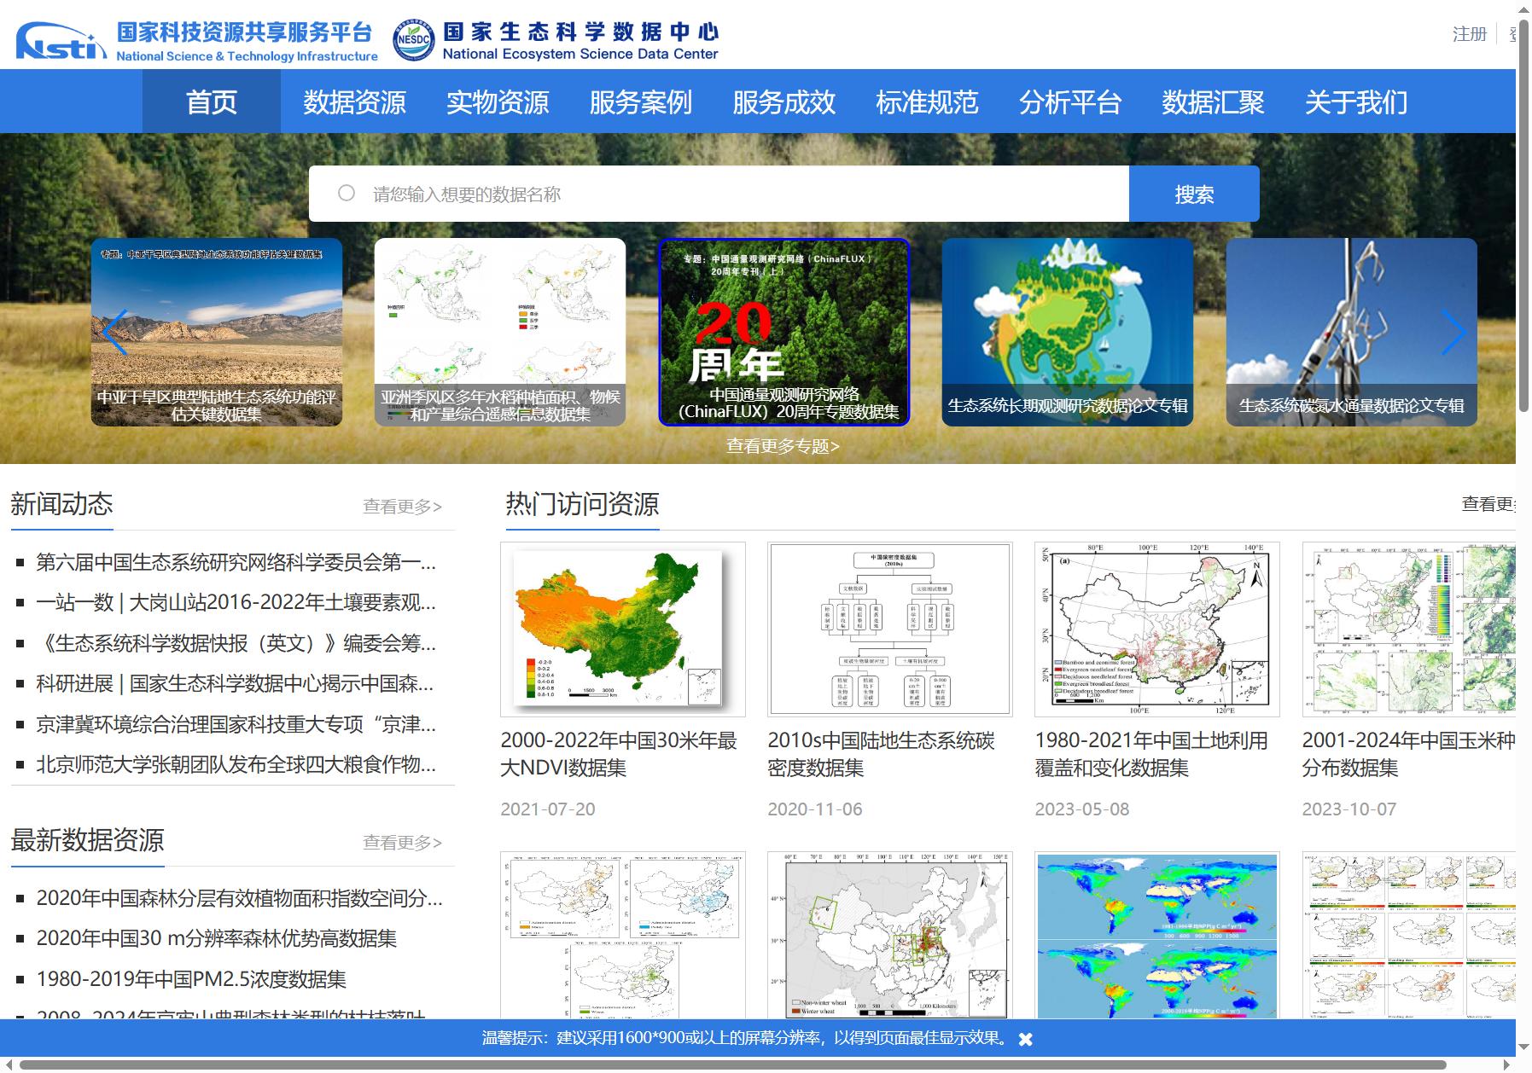Open the winter wheat map thumbnail
This screenshot has height=1073, width=1532.
890,935
